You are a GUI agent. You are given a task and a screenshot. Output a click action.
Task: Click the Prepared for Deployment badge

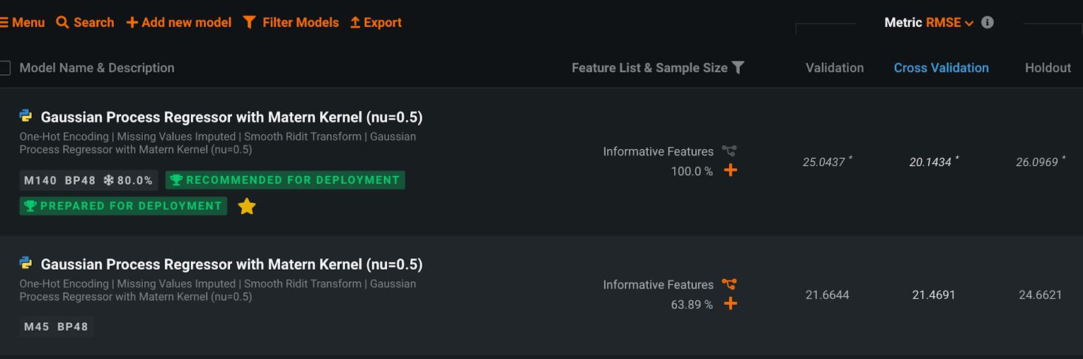[x=123, y=206]
